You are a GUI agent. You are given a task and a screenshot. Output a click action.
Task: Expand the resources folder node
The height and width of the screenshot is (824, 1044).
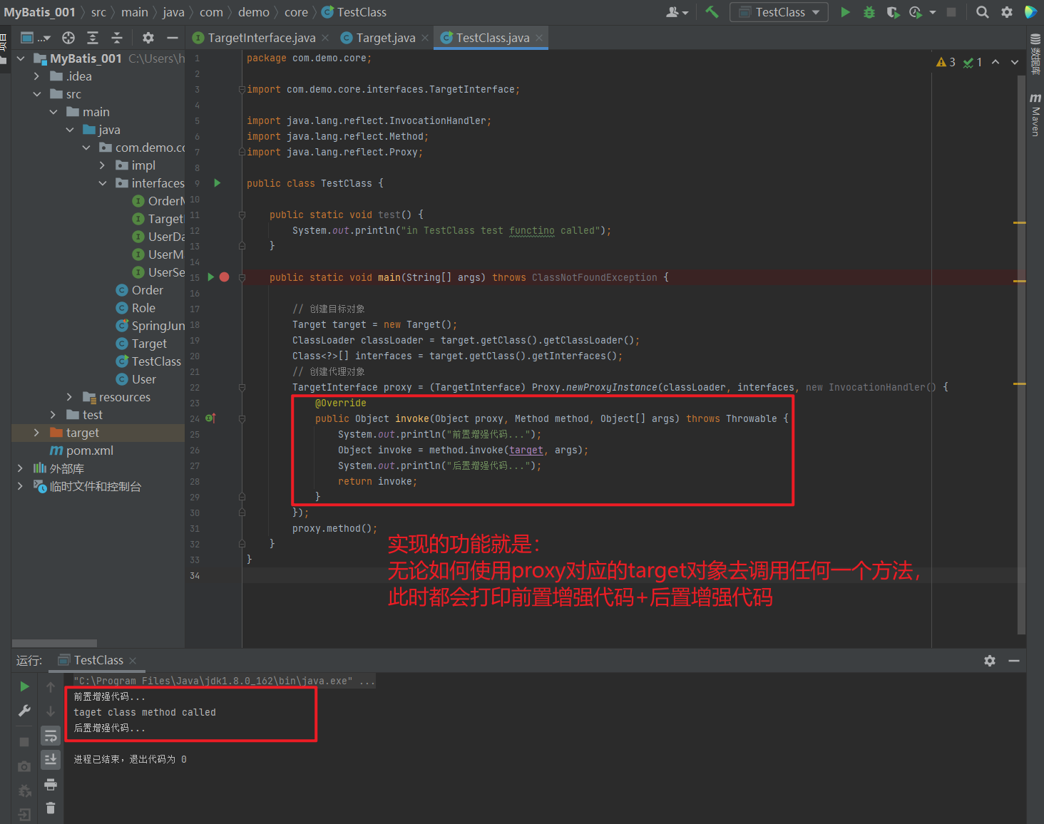pyautogui.click(x=69, y=397)
